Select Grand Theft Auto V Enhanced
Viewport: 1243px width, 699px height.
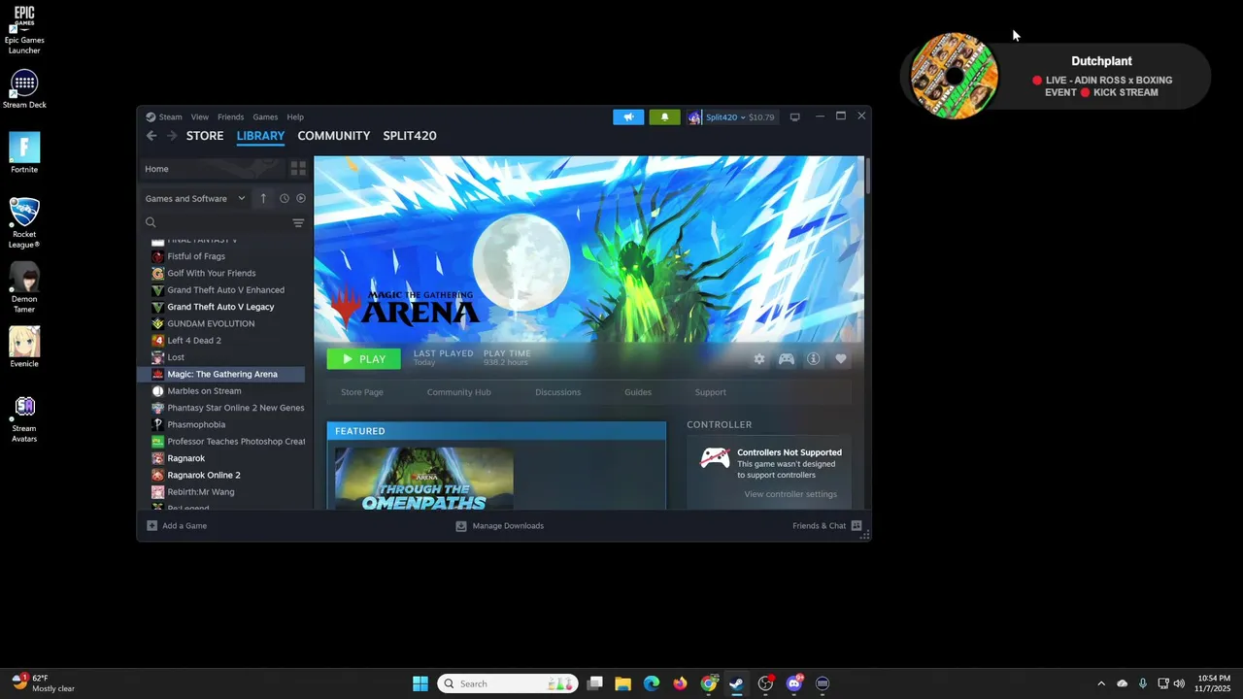228,290
